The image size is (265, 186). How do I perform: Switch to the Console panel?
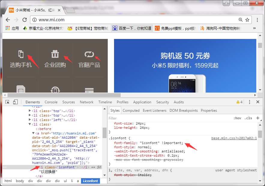click(51, 102)
